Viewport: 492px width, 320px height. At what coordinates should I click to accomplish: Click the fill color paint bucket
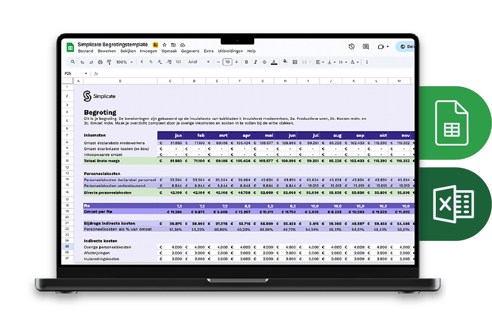[285, 62]
